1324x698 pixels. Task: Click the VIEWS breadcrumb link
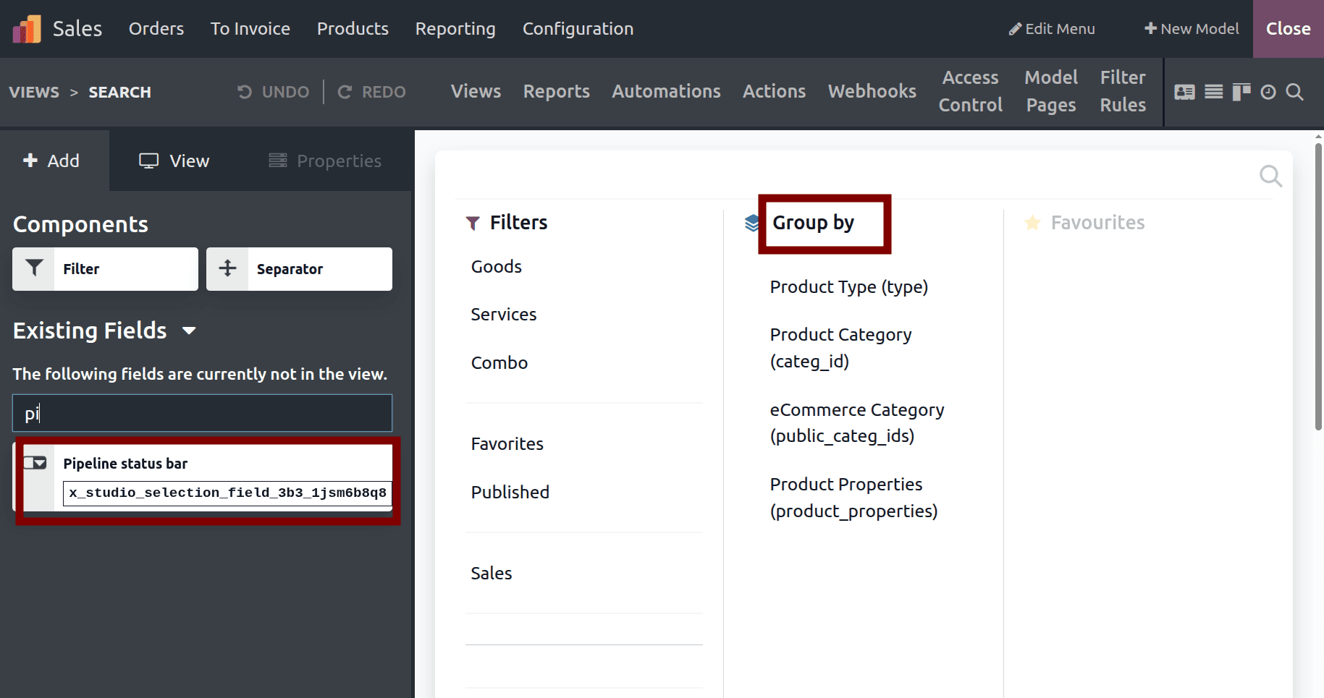(x=34, y=93)
